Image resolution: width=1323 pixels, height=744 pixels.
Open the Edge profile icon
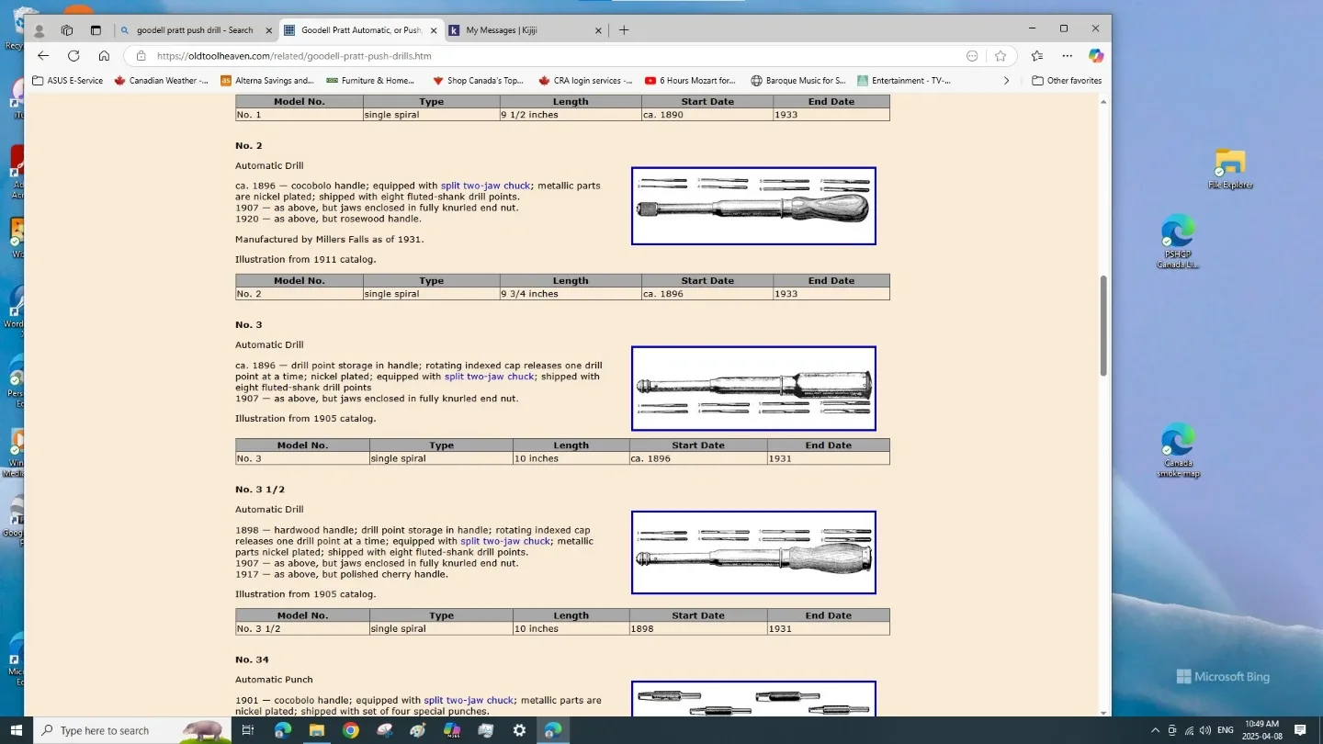point(40,30)
